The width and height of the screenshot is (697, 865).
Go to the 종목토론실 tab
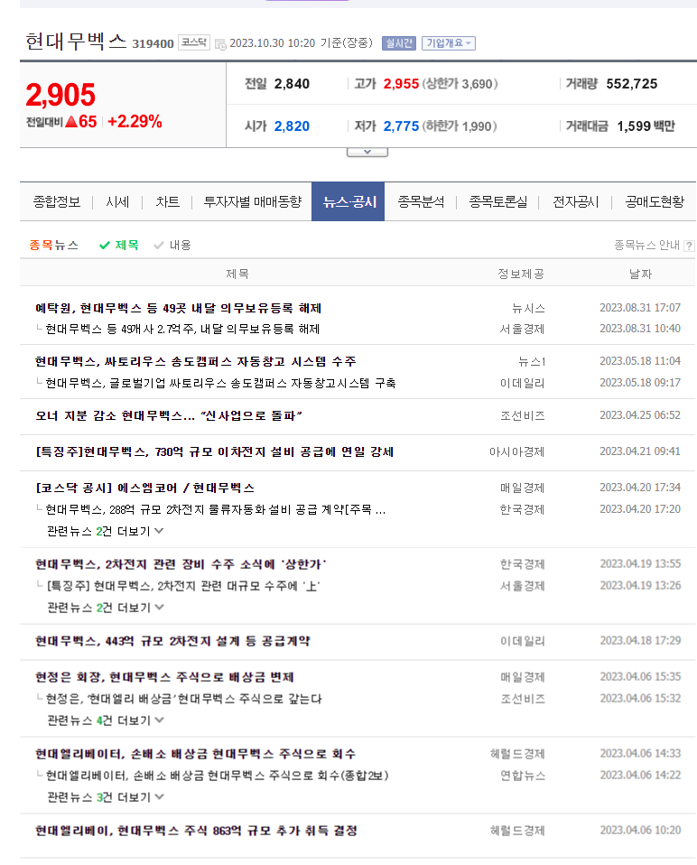coord(498,202)
